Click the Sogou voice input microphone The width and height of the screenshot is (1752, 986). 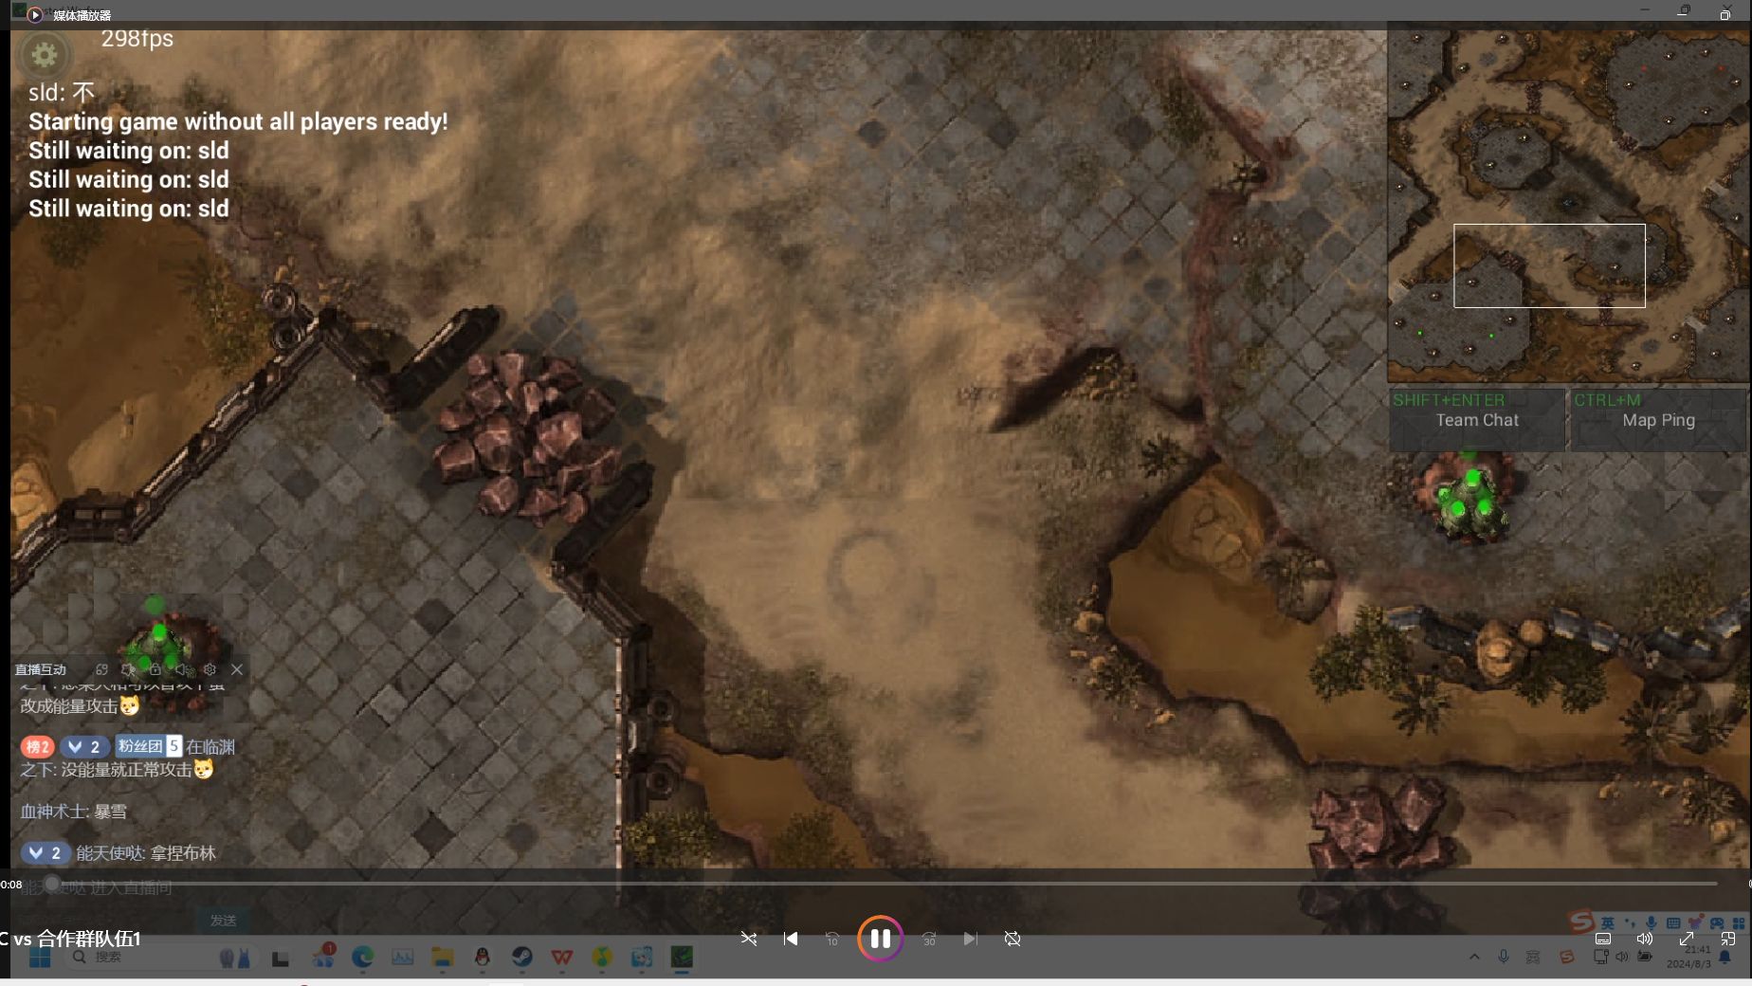pyautogui.click(x=1652, y=922)
